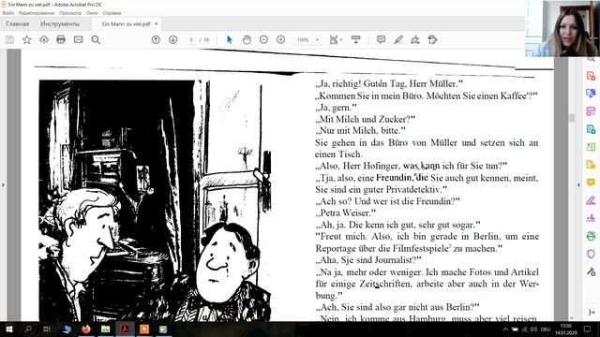Open Windows taskbar search
600x337 pixels.
click(x=28, y=329)
